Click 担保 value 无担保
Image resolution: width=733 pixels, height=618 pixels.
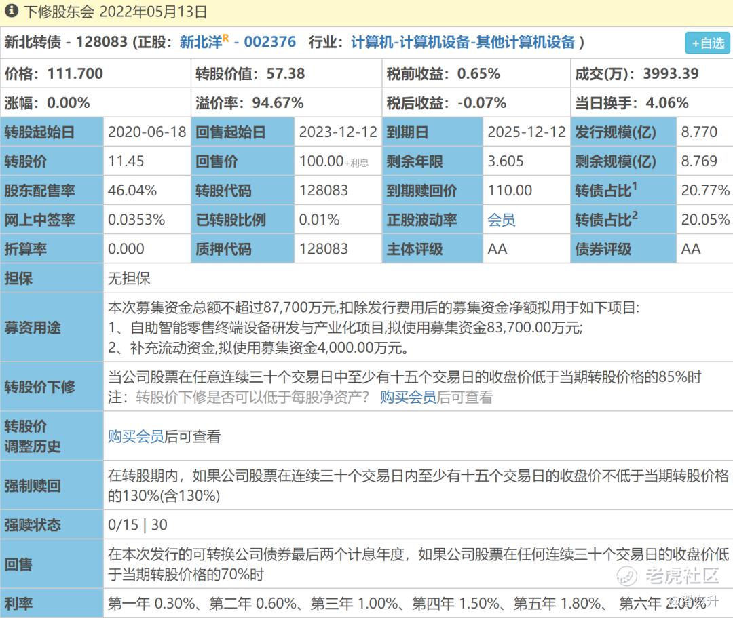(129, 278)
